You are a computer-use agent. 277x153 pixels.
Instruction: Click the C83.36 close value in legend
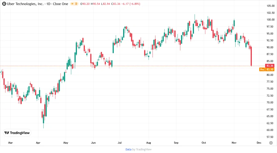click(x=116, y=4)
